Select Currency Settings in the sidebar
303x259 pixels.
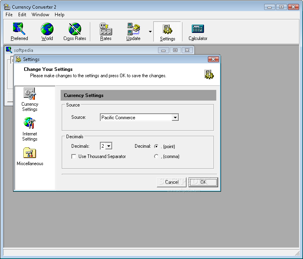30,99
